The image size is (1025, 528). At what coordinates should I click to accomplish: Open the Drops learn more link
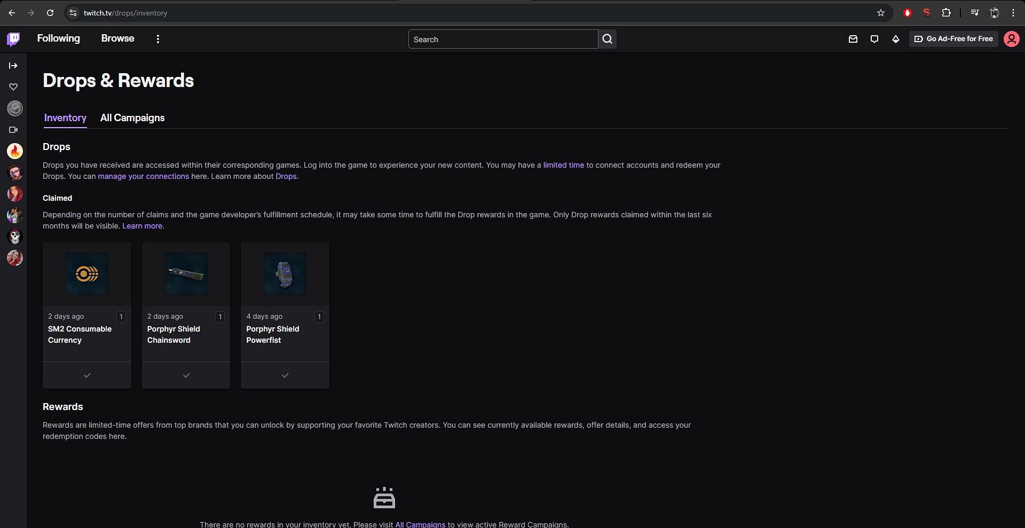pyautogui.click(x=286, y=176)
